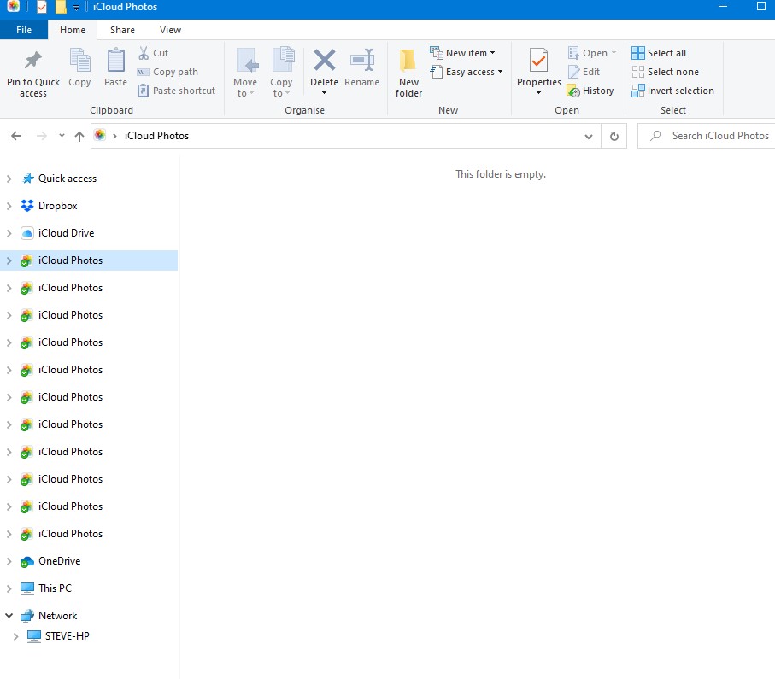The height and width of the screenshot is (679, 775).
Task: Go back with the left arrow
Action: point(16,136)
